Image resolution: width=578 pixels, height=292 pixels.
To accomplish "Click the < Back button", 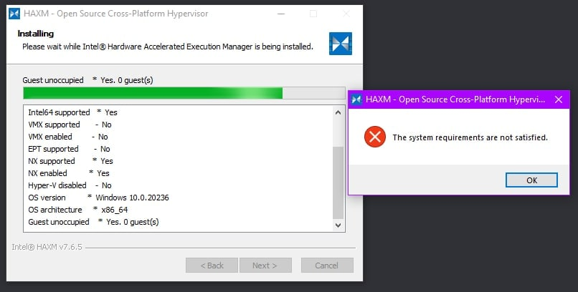I will pyautogui.click(x=212, y=265).
